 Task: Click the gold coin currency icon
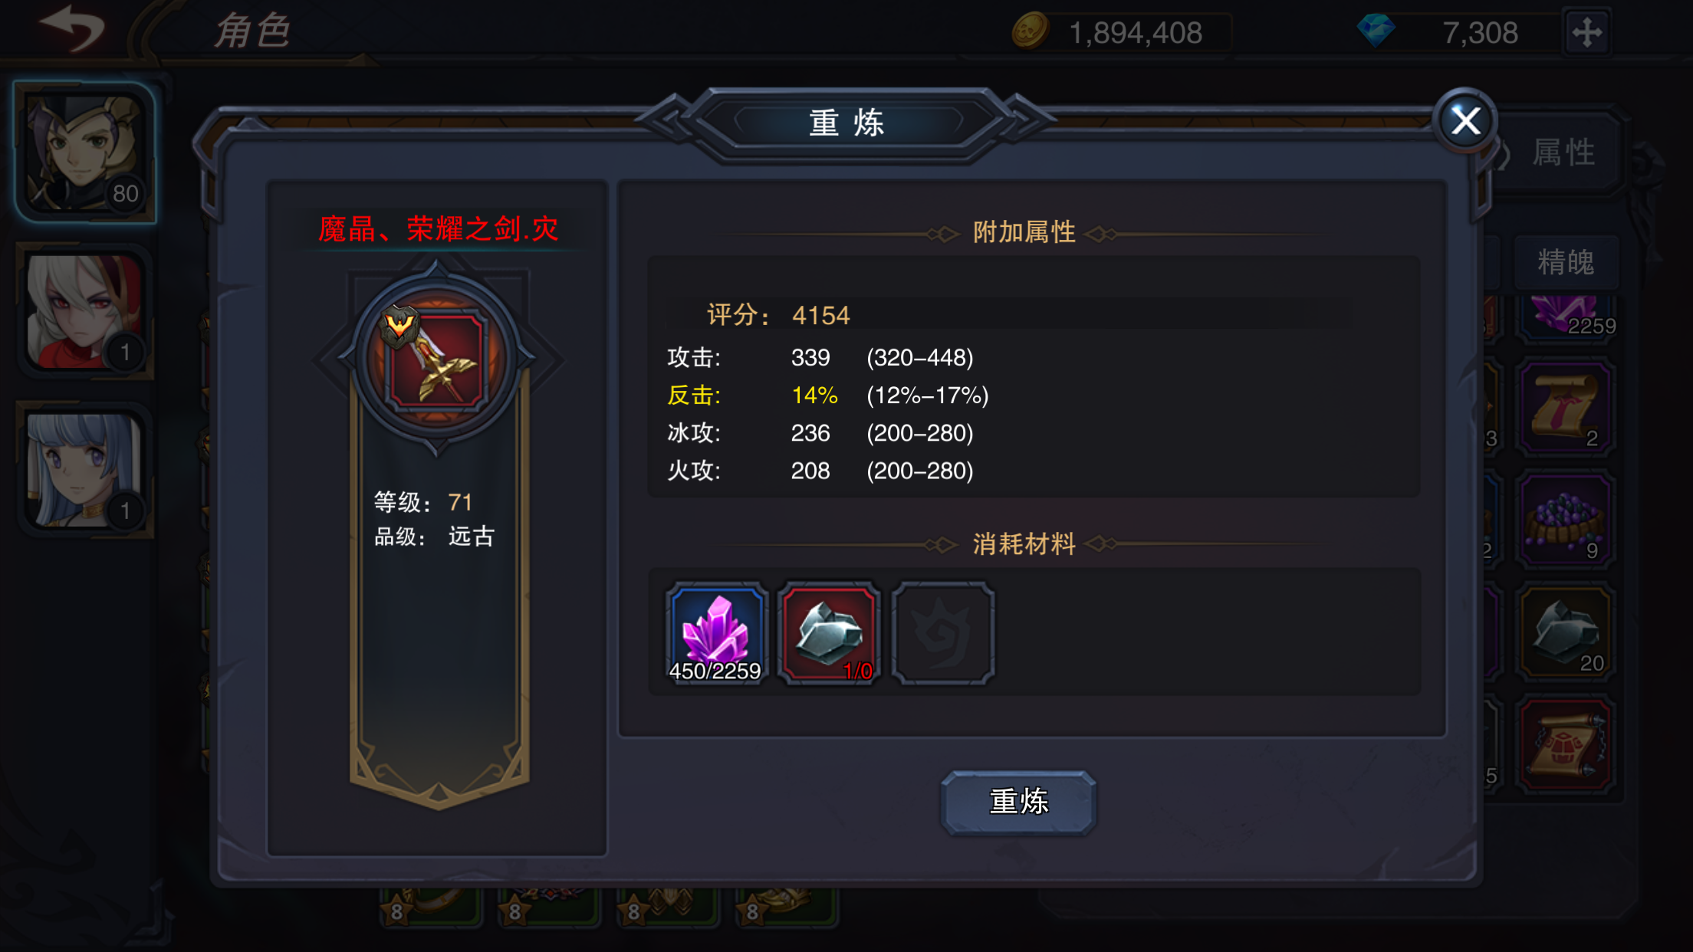1030,32
